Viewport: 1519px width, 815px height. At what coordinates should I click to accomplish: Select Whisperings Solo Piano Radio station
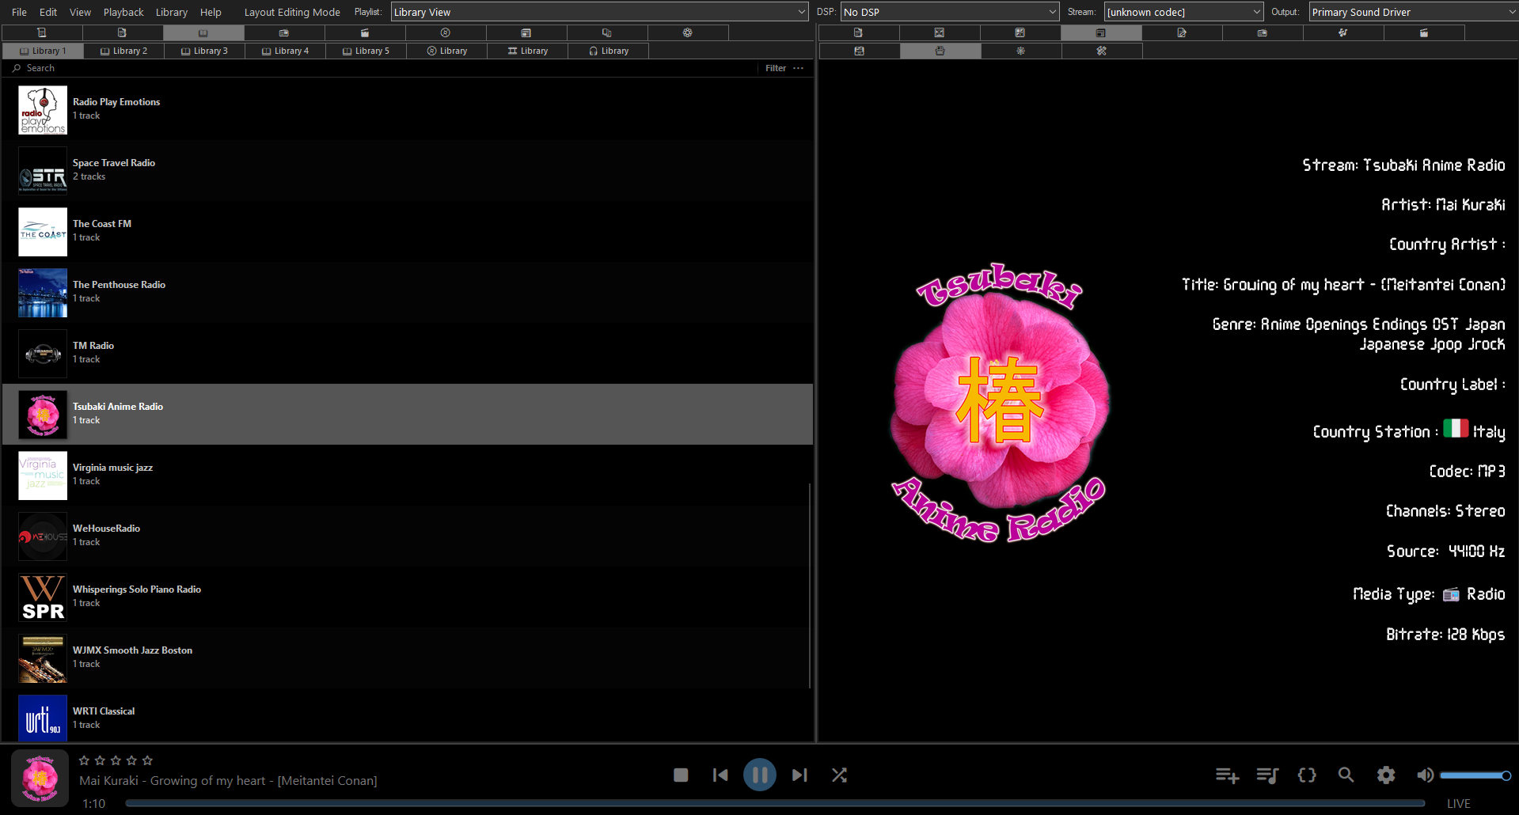click(408, 597)
